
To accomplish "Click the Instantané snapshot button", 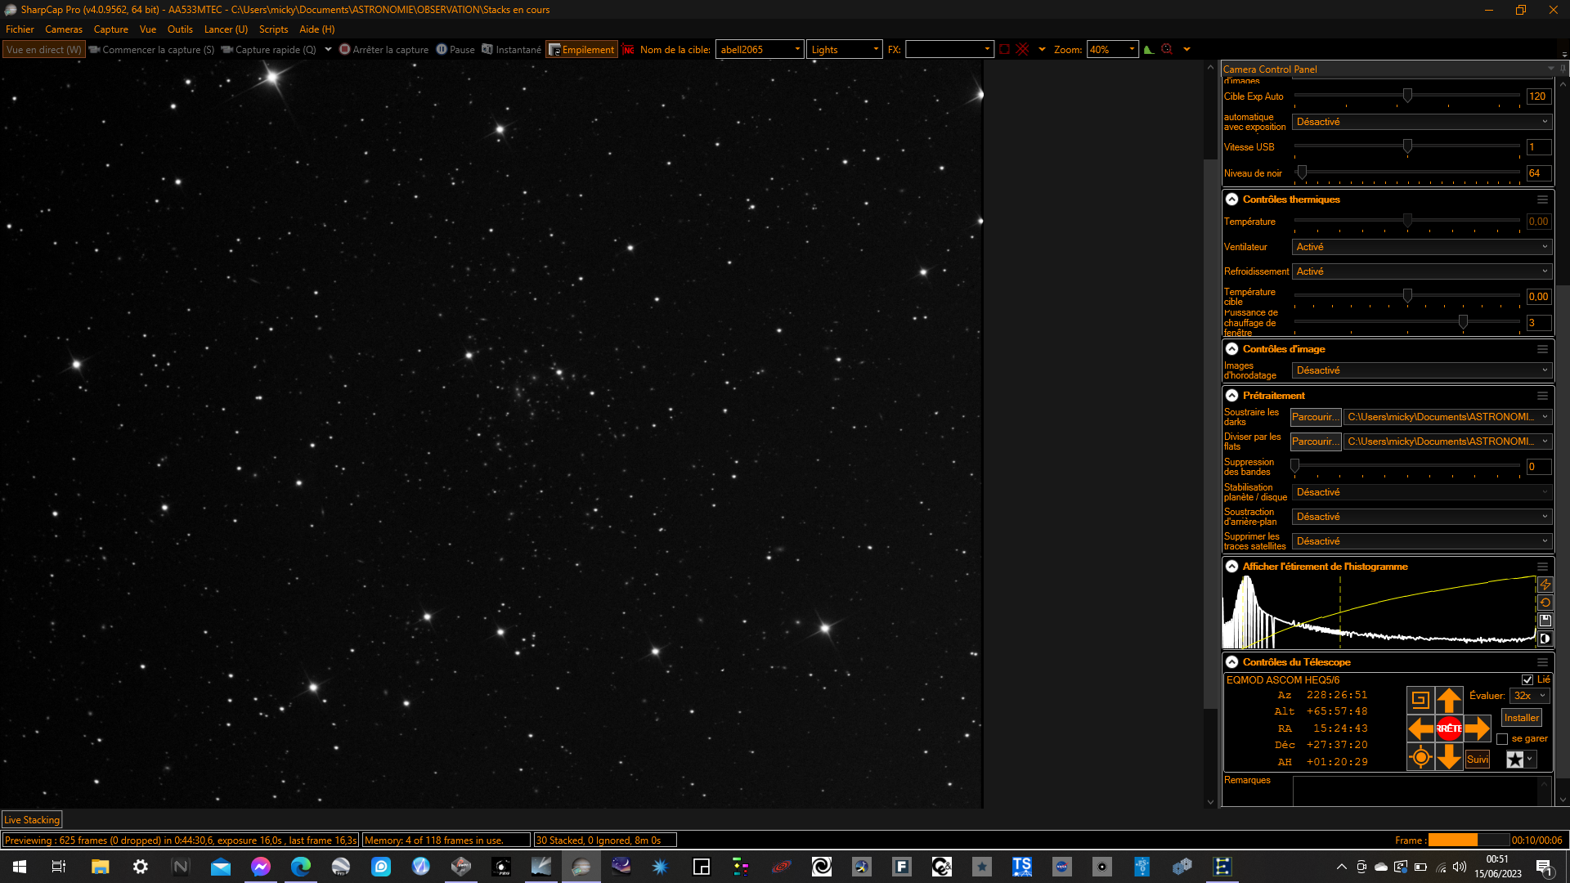I will 511,49.
